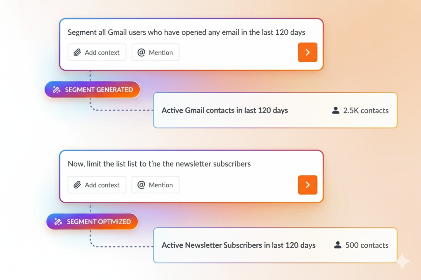
Task: Click the 2.5K contacts count label
Action: click(366, 110)
